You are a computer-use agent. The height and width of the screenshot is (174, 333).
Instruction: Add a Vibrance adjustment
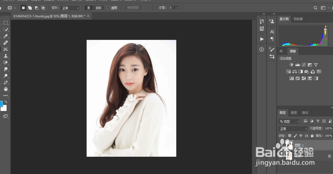(316, 65)
